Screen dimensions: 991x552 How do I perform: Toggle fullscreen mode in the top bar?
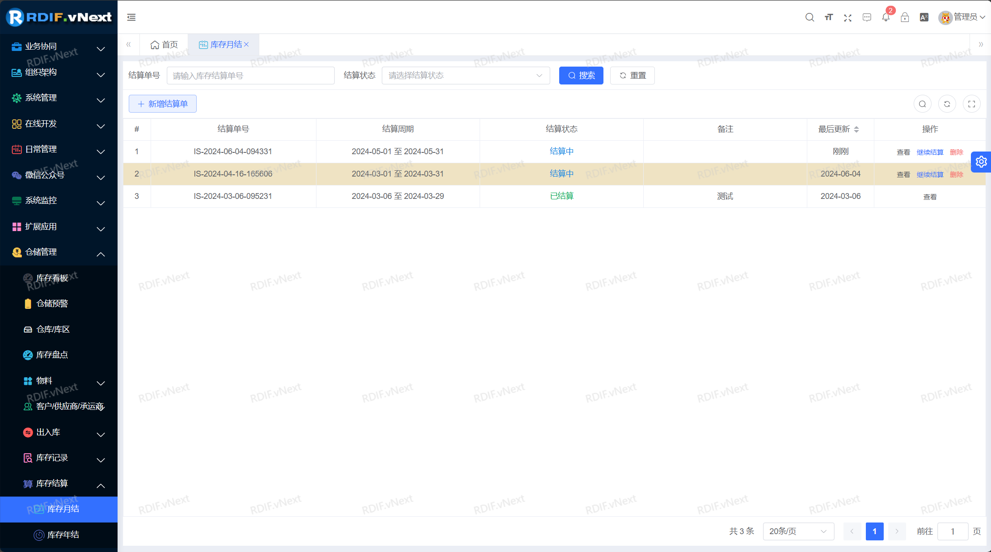(848, 17)
